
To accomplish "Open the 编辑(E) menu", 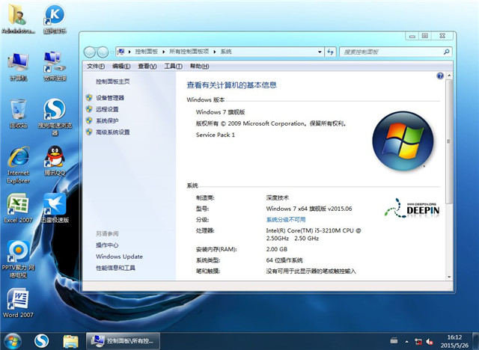I will (121, 67).
